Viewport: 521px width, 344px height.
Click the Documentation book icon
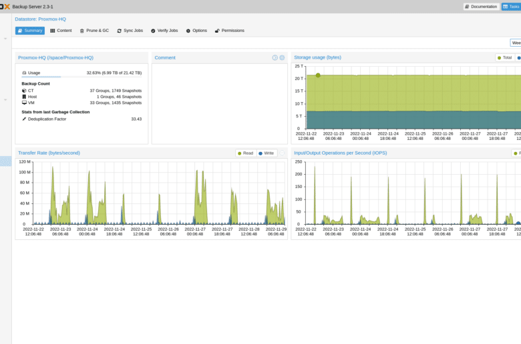point(467,7)
